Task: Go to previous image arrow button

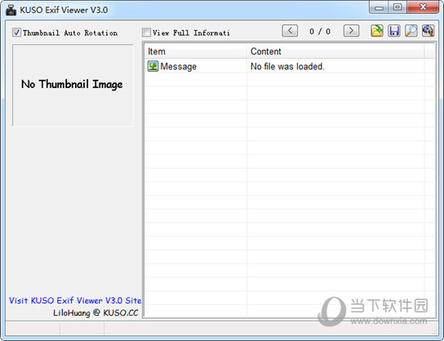Action: [x=290, y=31]
